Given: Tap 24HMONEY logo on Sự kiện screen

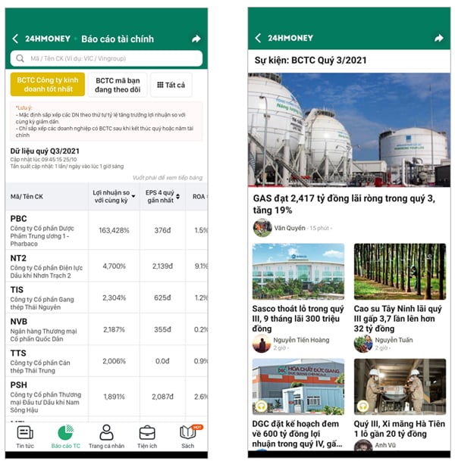Looking at the screenshot, I should (x=290, y=38).
